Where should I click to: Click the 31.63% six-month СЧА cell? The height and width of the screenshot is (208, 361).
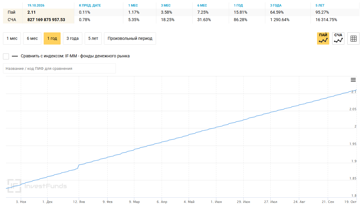click(204, 20)
